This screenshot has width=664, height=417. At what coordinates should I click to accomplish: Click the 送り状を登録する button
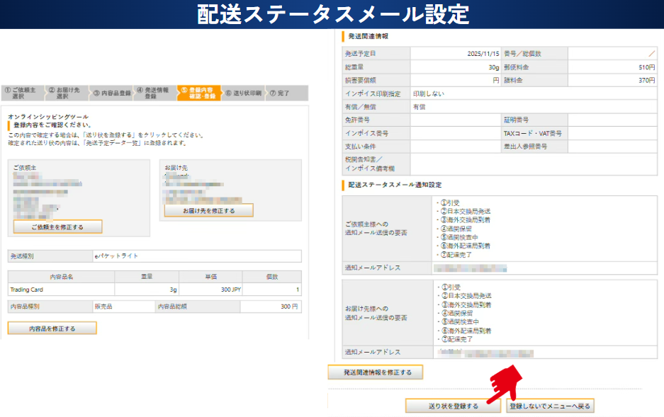(x=453, y=406)
